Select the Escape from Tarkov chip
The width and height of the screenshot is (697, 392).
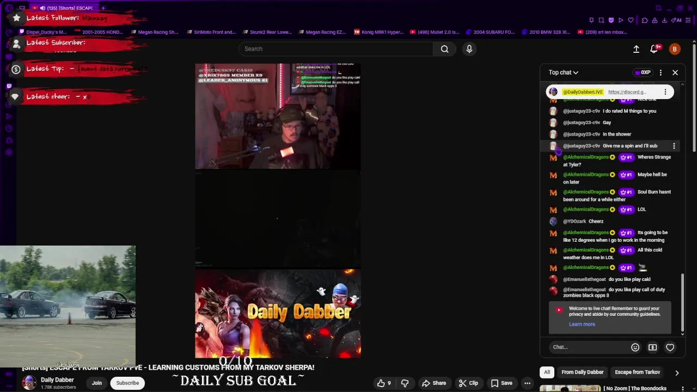pos(637,372)
